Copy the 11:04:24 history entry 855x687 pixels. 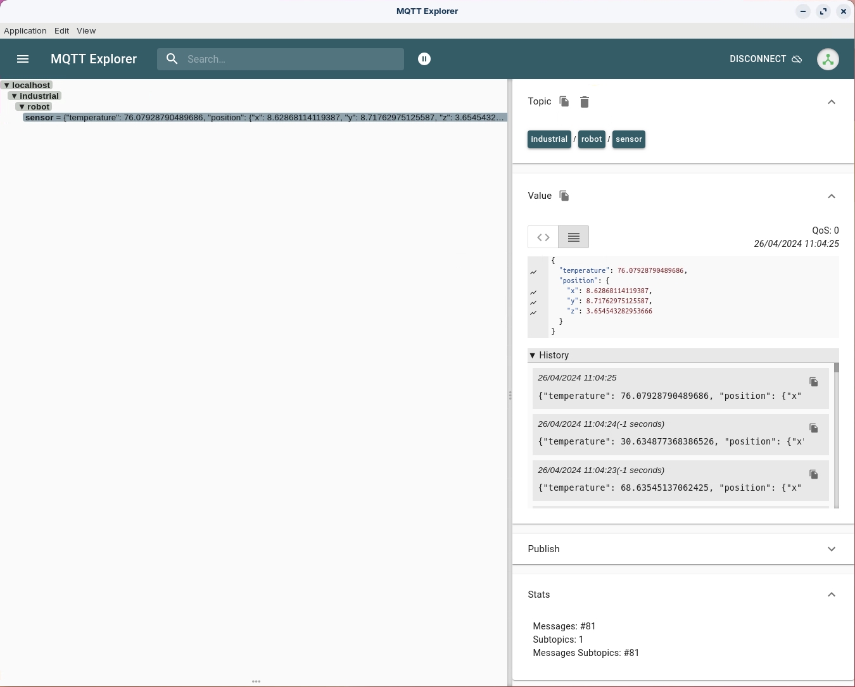coord(814,429)
